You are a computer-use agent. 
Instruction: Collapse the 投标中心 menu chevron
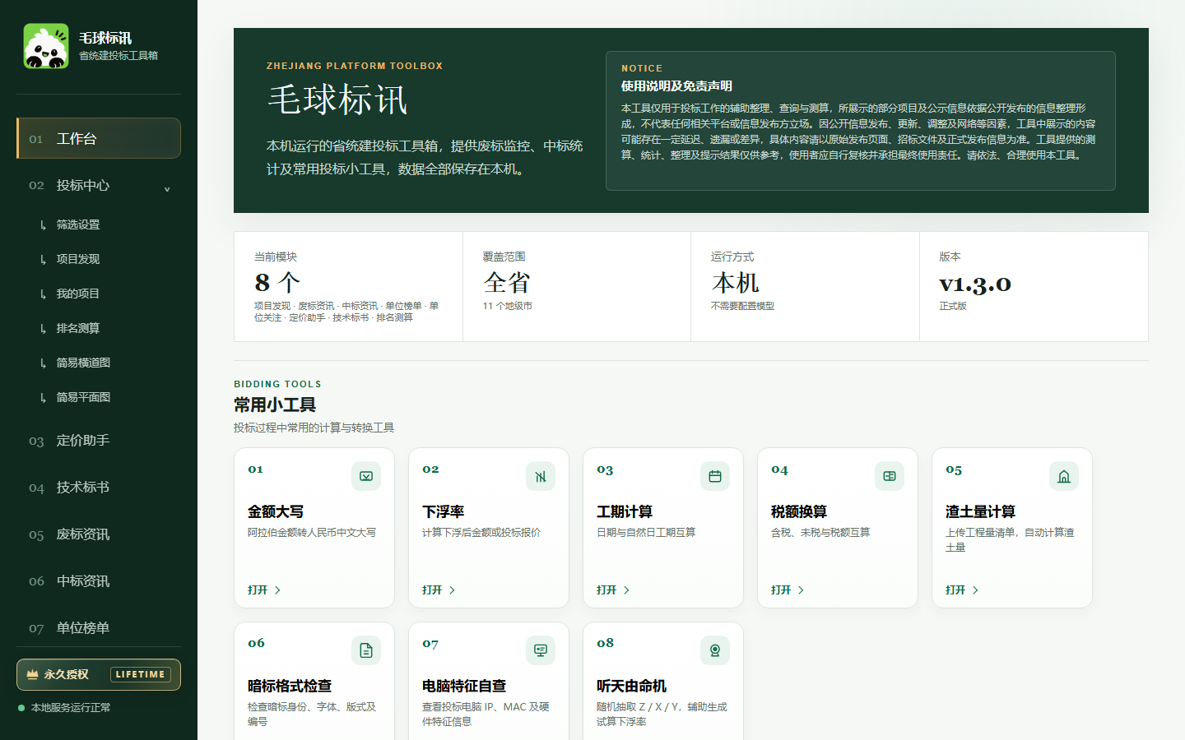(167, 188)
